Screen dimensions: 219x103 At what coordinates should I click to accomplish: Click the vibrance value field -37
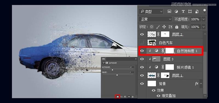coord(132,67)
